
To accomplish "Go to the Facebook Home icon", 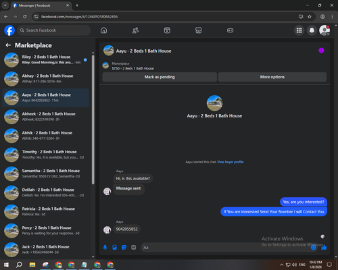I will click(103, 30).
